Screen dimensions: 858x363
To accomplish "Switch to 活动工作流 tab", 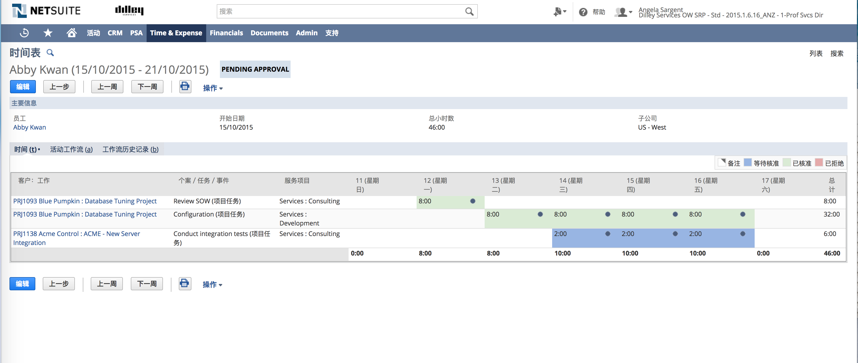I will click(x=71, y=149).
